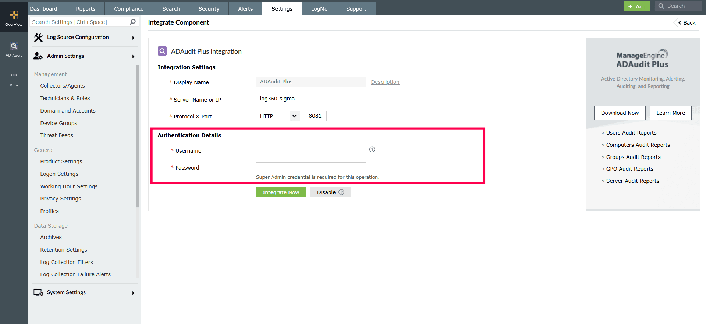Open Technicians & Roles settings
The height and width of the screenshot is (324, 706).
click(65, 98)
